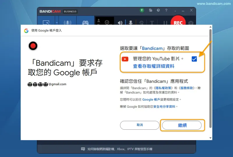Toggle the speaker sound icon in Bandicam toolbar
The height and width of the screenshot is (157, 233).
120,23
